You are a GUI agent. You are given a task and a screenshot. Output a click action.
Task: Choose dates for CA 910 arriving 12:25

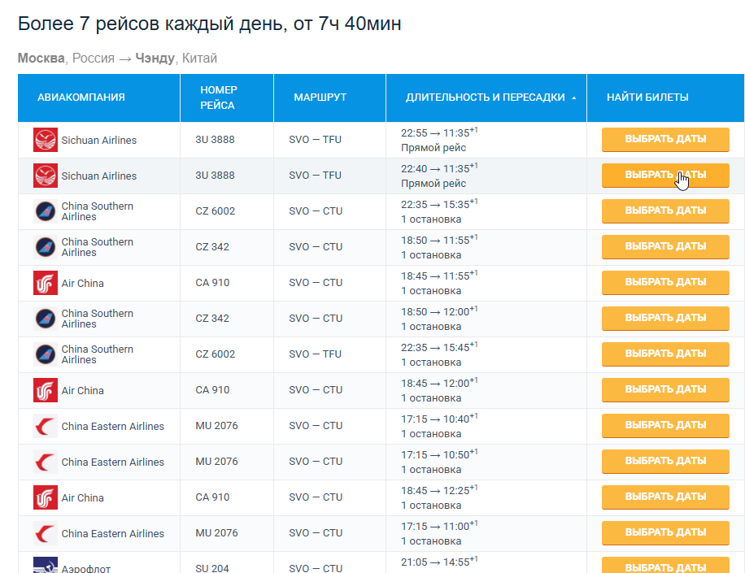click(665, 497)
